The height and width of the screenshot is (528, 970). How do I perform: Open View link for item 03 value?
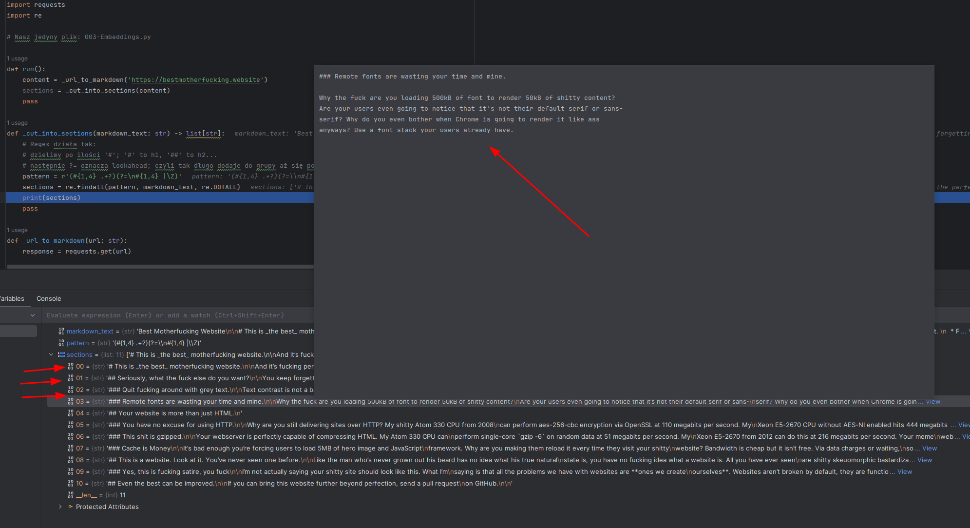tap(933, 401)
